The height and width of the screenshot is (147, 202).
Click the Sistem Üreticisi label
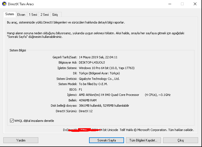(67, 79)
